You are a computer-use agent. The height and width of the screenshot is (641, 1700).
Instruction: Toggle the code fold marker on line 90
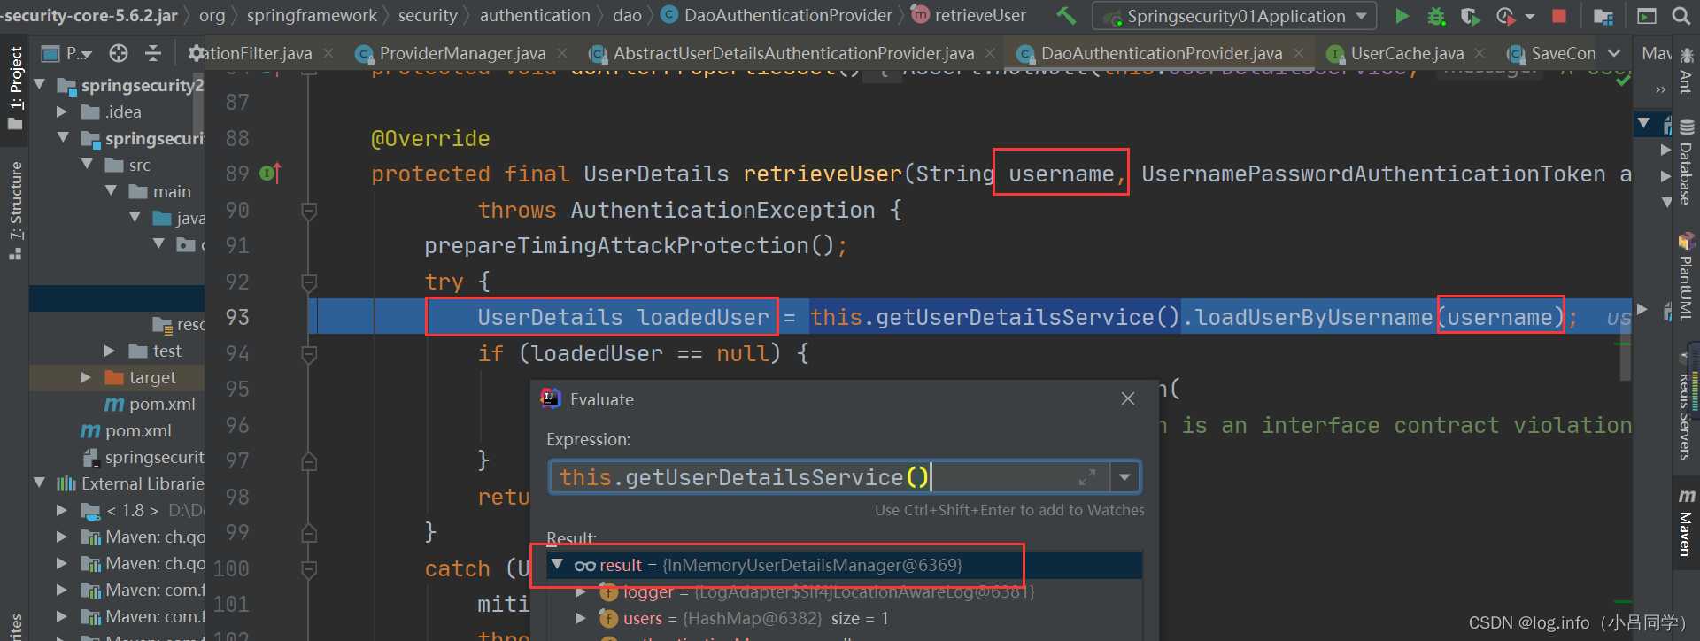309,210
